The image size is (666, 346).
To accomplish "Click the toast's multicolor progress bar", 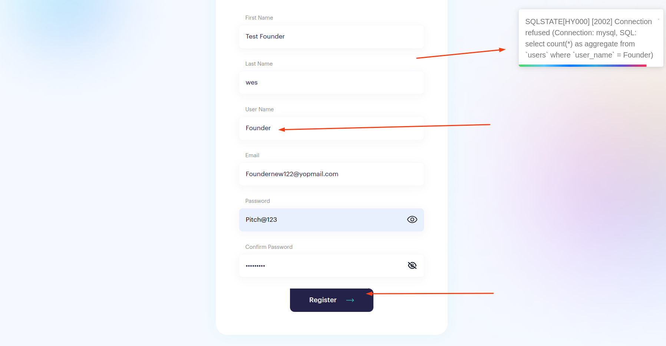I will (583, 66).
